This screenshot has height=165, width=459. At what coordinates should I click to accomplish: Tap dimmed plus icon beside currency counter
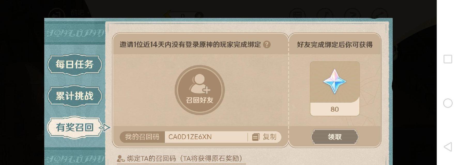click(199, 15)
